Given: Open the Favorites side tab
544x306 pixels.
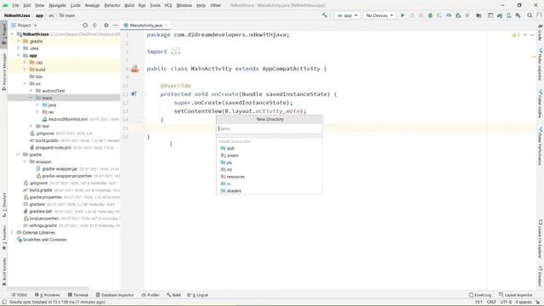Looking at the screenshot, I should tap(3, 237).
